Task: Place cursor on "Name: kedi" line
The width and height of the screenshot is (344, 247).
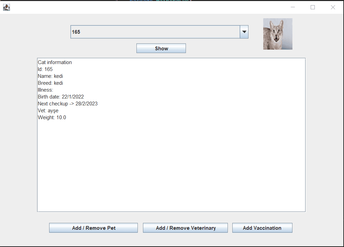Action: (x=51, y=76)
